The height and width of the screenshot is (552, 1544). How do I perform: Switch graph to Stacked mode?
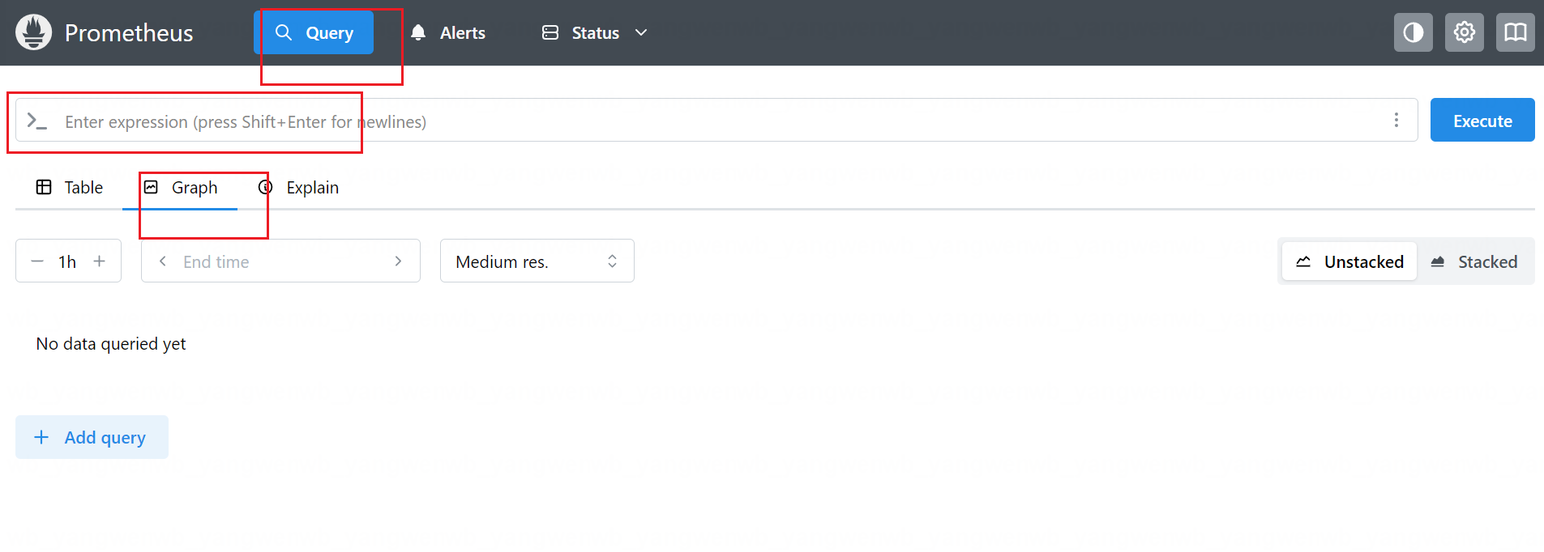click(1474, 261)
